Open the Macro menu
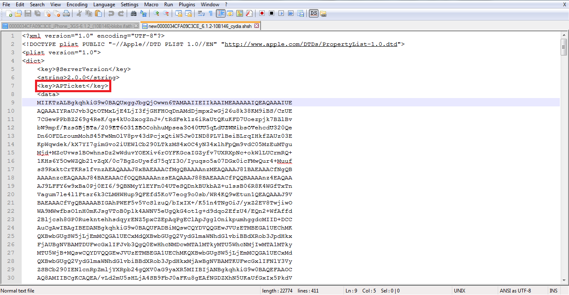569x295 pixels. pos(151,4)
